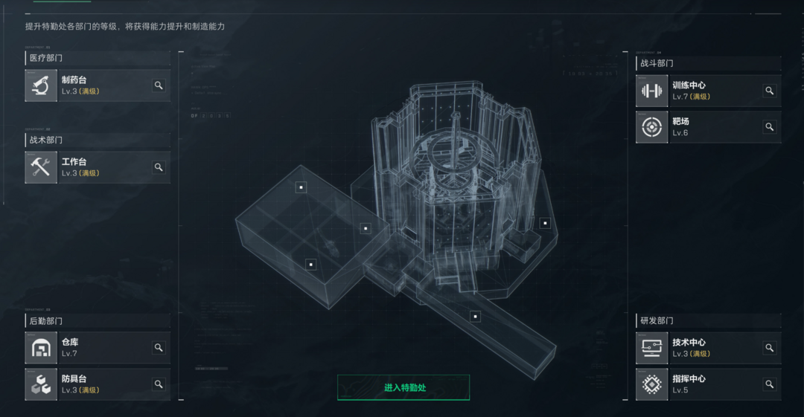804x417 pixels.
Task: Open 指挥中心 magnifier details
Action: pyautogui.click(x=770, y=384)
